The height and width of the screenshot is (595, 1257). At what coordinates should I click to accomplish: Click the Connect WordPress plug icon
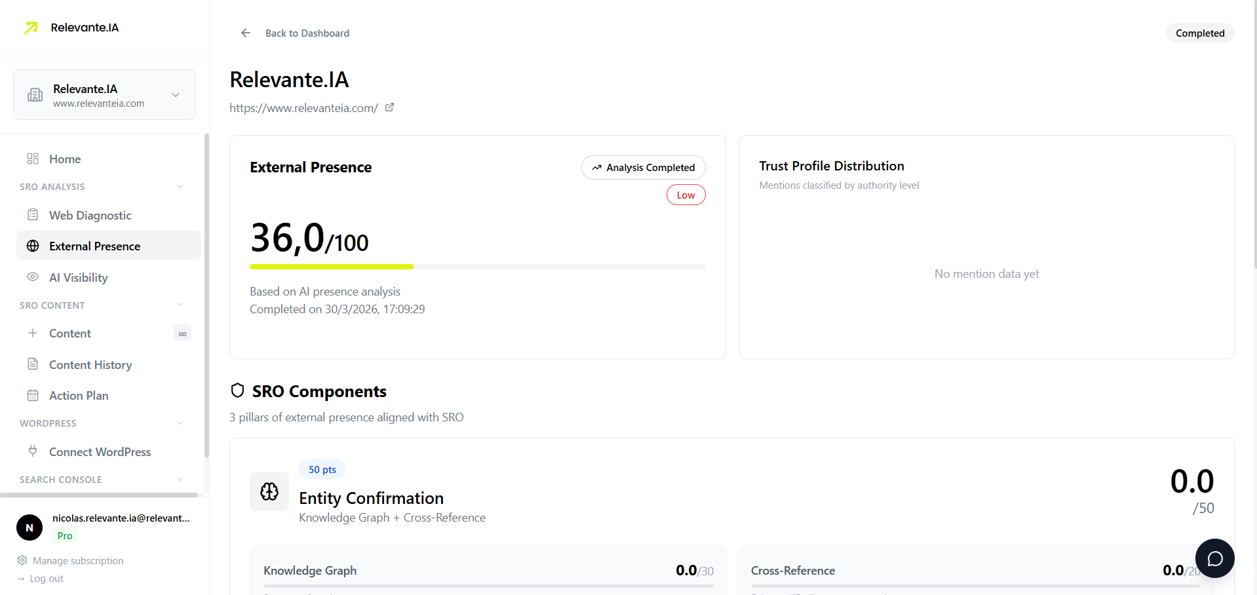(33, 451)
